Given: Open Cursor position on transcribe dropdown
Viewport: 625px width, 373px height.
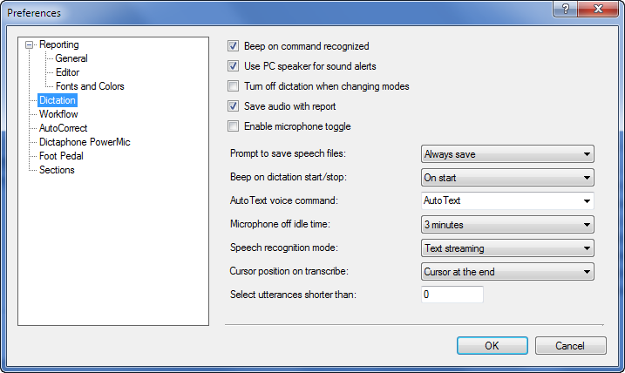Looking at the screenshot, I should pos(507,271).
